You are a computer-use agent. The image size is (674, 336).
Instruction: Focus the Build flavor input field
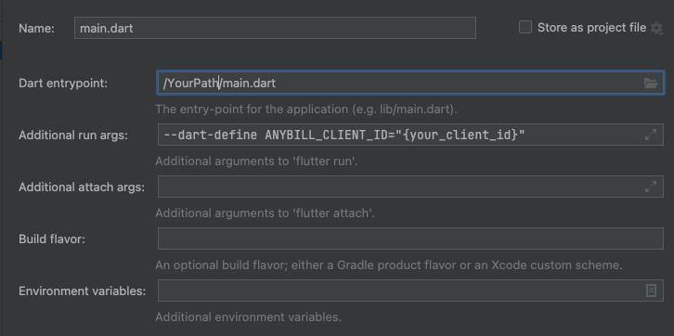point(410,239)
